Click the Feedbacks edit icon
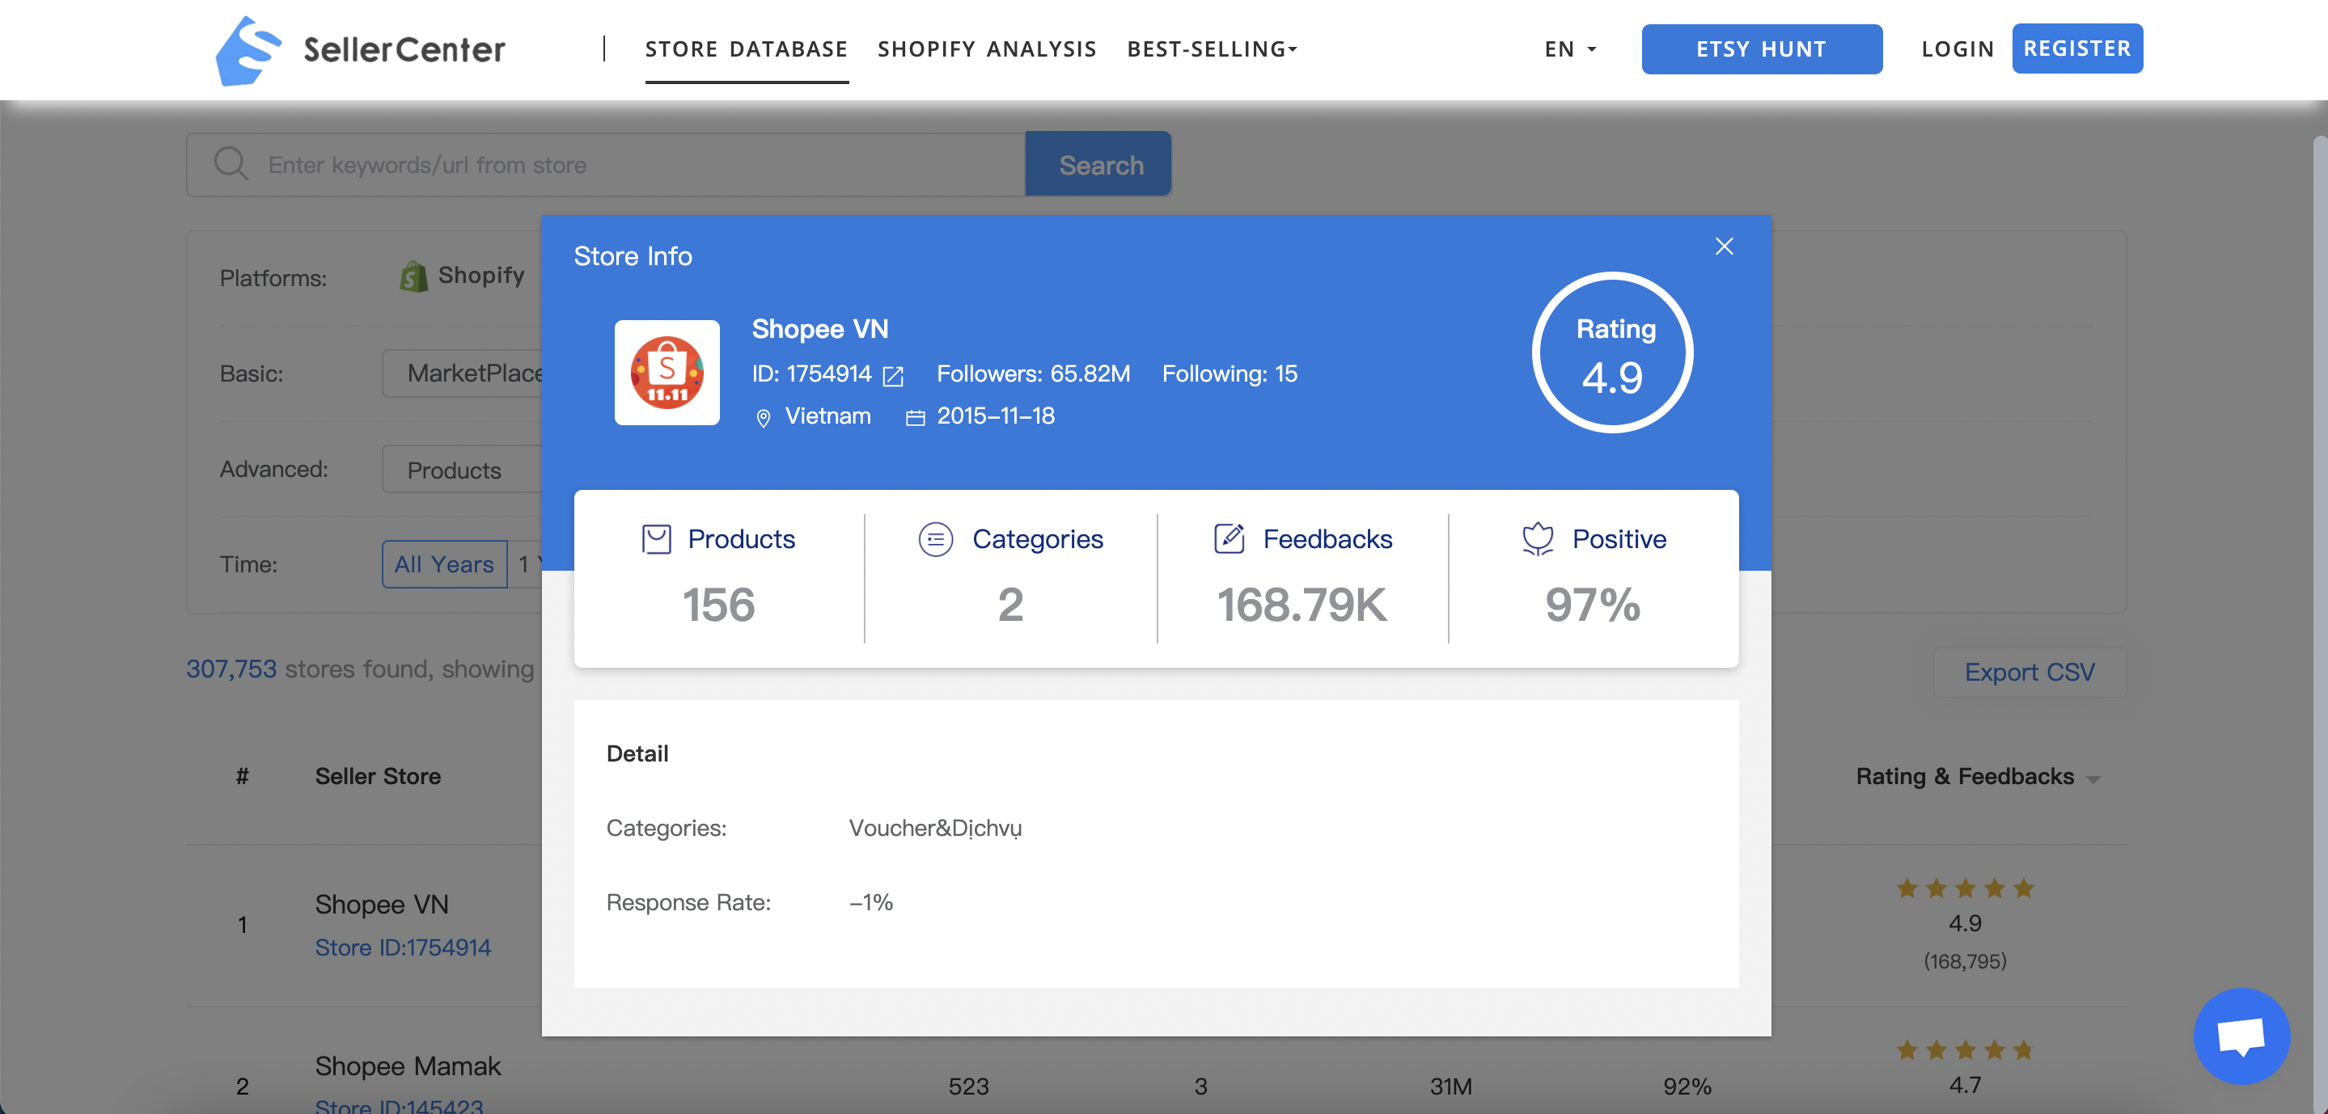The image size is (2328, 1114). click(x=1229, y=538)
